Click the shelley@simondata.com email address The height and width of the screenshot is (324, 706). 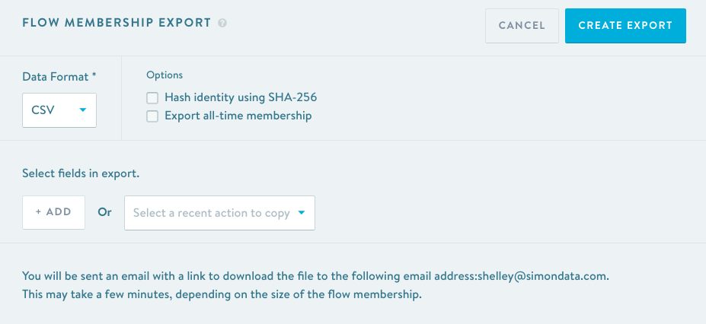click(542, 275)
